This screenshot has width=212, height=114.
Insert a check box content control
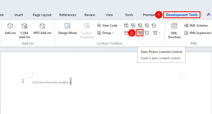coord(154,26)
